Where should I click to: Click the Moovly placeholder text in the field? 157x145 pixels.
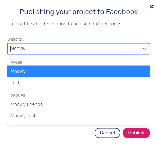tap(18, 49)
